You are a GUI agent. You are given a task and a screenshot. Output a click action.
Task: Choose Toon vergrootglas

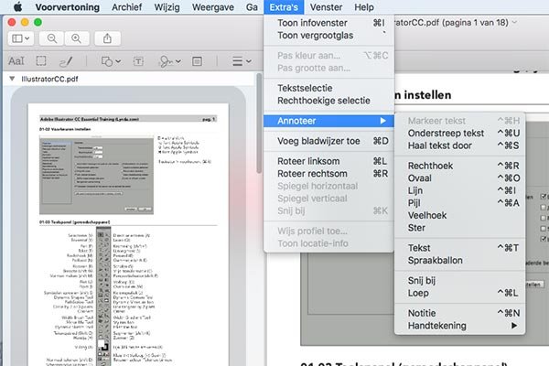click(x=329, y=36)
